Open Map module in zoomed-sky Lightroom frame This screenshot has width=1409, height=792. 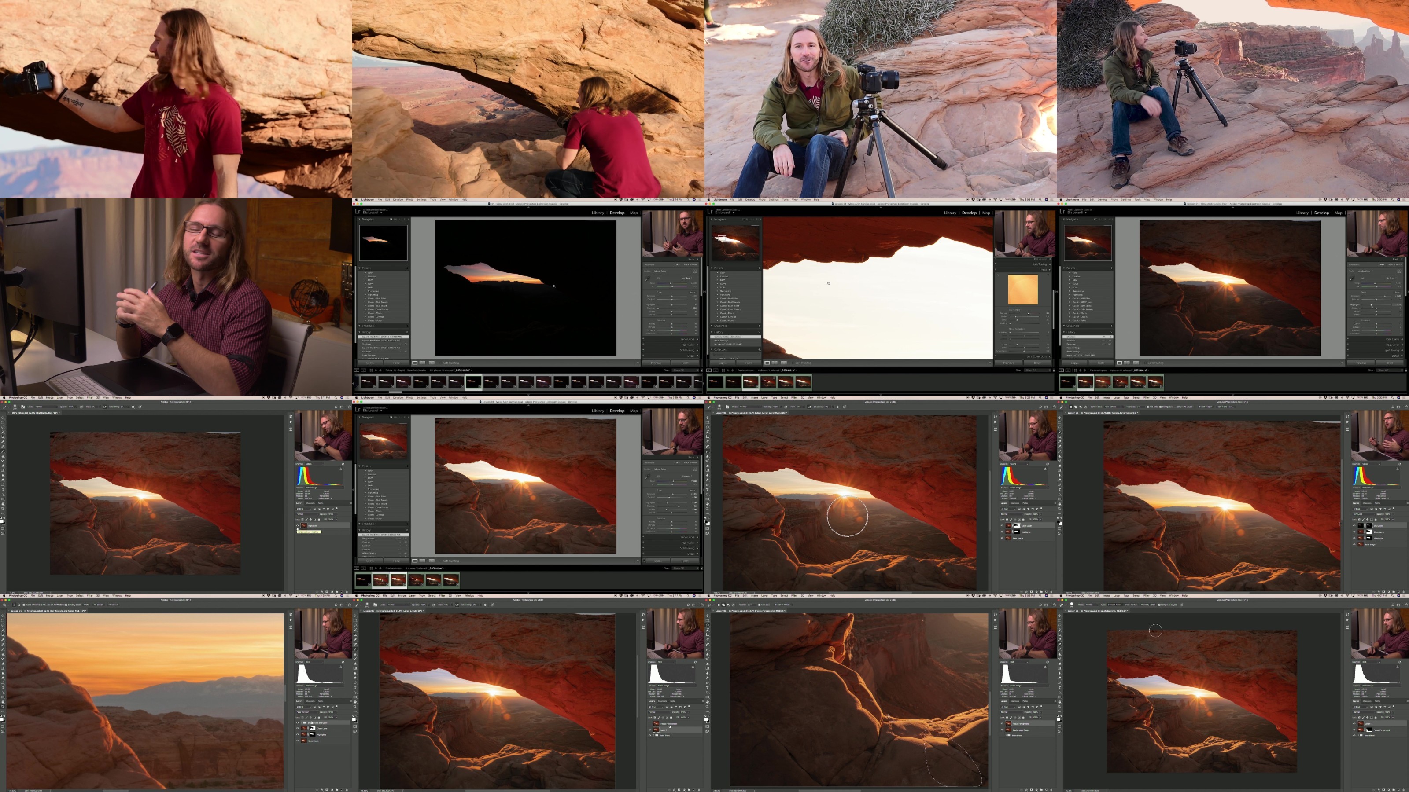(986, 213)
